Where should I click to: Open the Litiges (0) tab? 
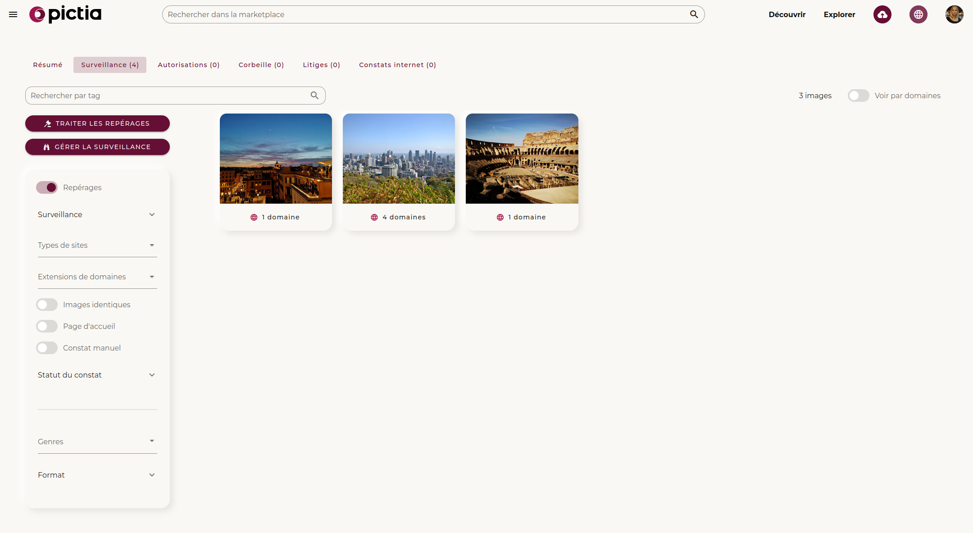(x=321, y=65)
